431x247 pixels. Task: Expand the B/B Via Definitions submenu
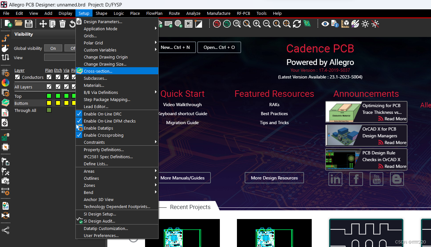click(x=117, y=92)
